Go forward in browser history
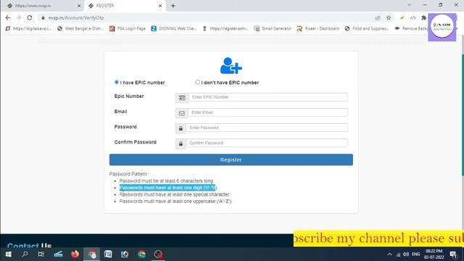Viewport: 464px width, 261px height. click(x=19, y=17)
